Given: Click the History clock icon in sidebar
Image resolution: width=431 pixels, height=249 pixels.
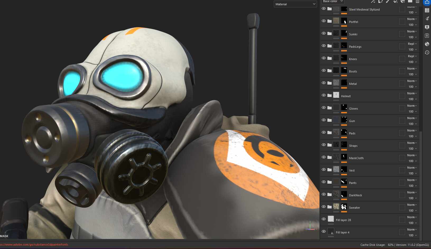Looking at the screenshot, I should pyautogui.click(x=427, y=52).
